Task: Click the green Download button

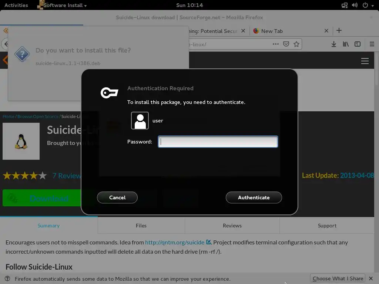Action: pos(42,198)
